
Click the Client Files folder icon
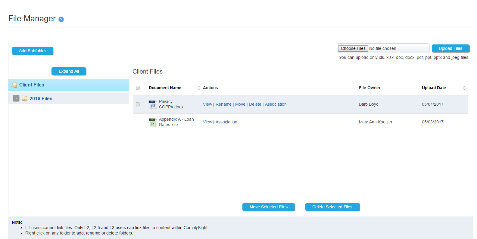[14, 85]
